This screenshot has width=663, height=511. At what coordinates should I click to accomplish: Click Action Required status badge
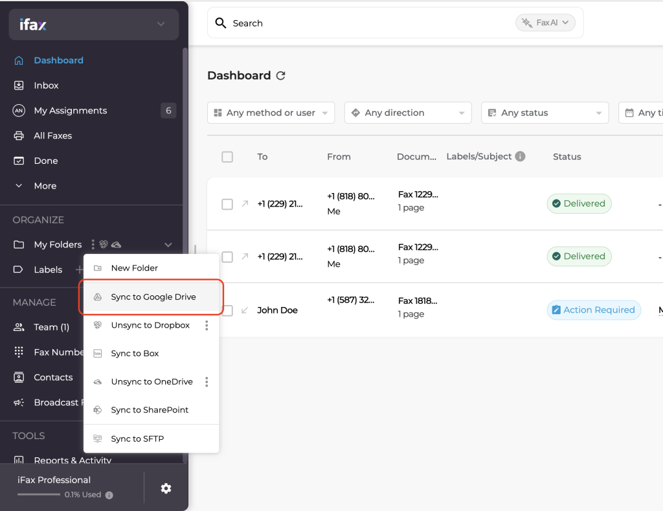coord(594,310)
